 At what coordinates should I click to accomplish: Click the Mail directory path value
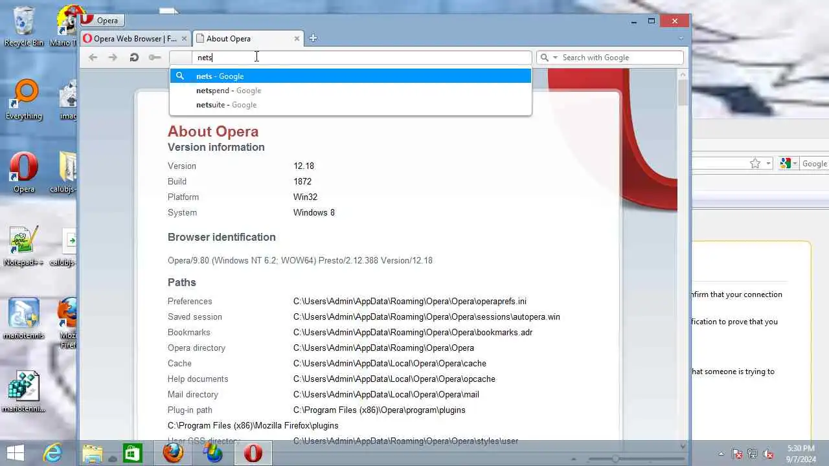(x=386, y=394)
